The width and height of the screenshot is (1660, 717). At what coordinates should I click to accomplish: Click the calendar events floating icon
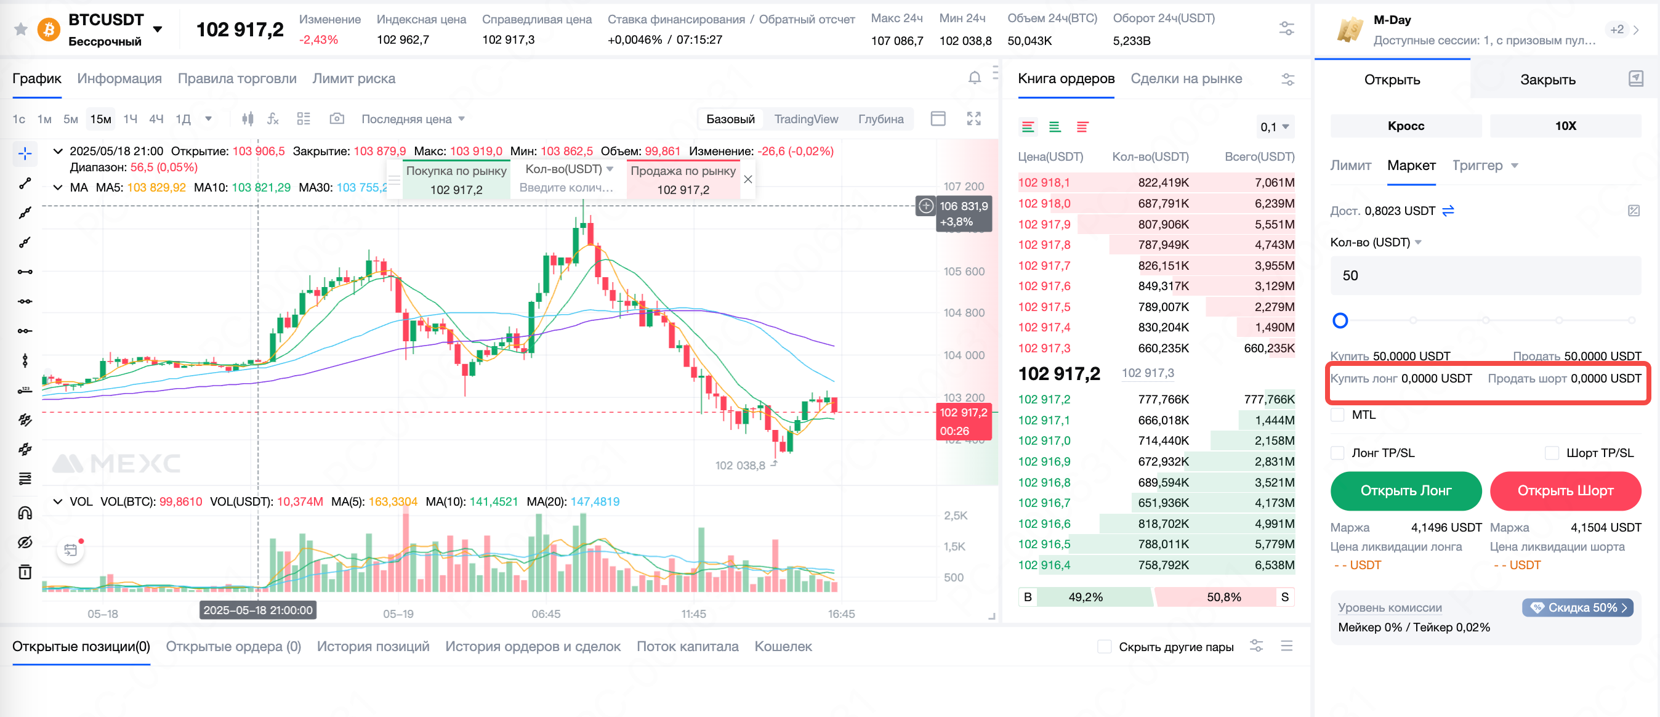[x=70, y=550]
